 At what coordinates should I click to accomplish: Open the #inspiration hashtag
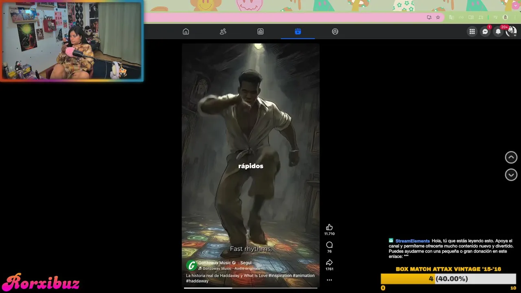280,276
